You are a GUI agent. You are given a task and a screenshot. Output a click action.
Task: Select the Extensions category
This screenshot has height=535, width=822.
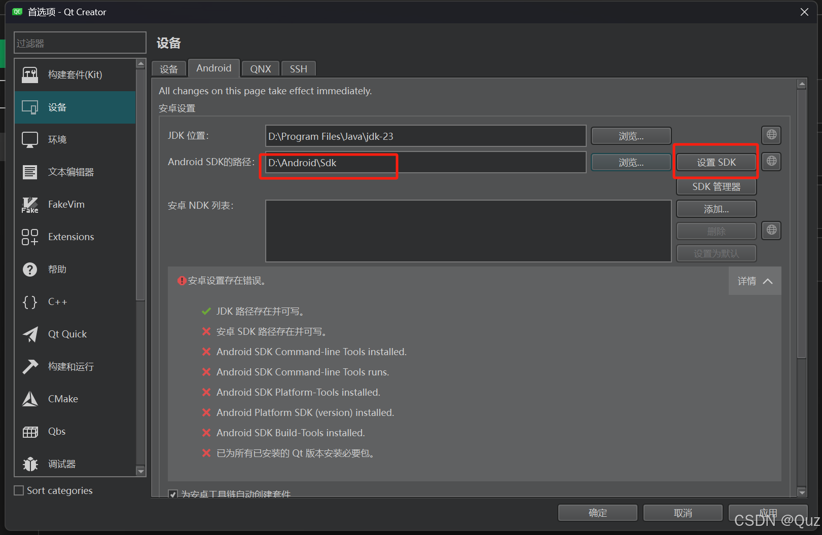tap(75, 237)
